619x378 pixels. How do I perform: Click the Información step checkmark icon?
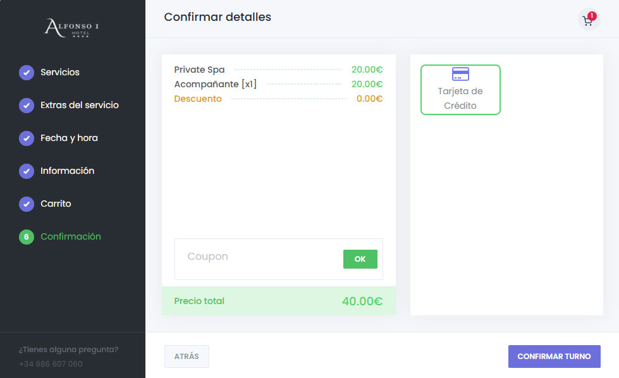[27, 171]
